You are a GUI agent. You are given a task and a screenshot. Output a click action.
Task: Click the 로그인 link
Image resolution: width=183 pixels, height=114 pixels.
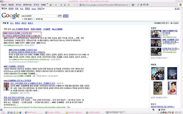tap(177, 9)
